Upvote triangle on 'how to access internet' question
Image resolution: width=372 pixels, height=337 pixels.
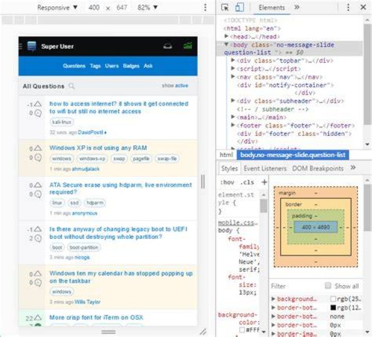38,104
